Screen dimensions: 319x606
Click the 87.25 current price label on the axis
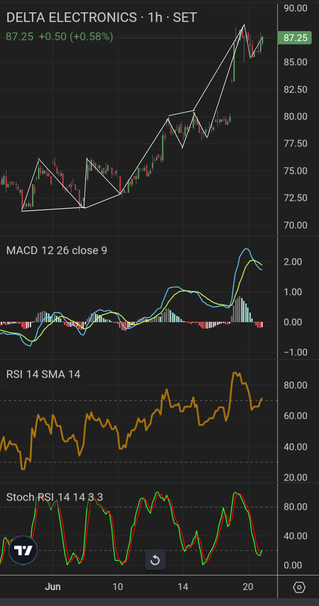[x=295, y=38]
